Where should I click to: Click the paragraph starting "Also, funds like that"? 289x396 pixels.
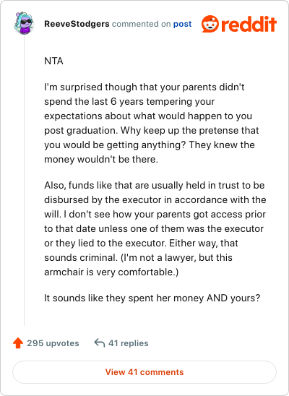(x=155, y=229)
